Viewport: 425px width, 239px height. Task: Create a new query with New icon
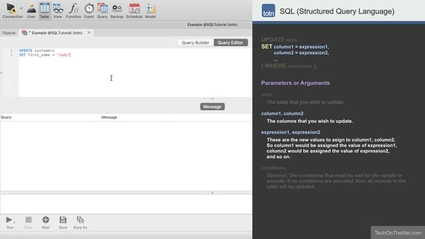point(46,223)
